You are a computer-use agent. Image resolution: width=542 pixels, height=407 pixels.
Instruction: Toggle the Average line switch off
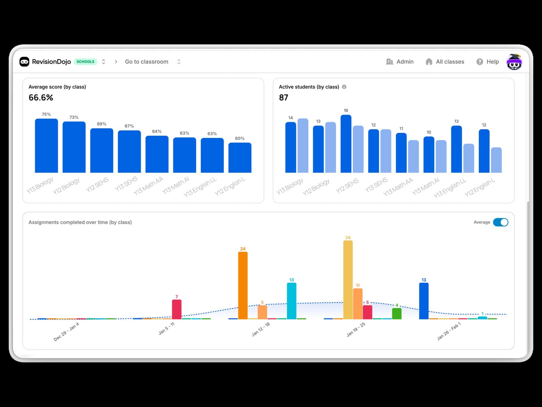pos(501,222)
